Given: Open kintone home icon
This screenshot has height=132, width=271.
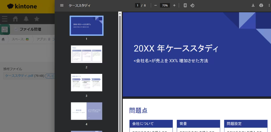Looking at the screenshot, I should pos(15,19).
